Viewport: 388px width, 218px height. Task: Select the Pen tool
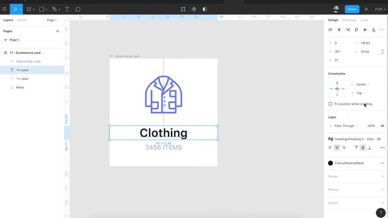point(54,9)
